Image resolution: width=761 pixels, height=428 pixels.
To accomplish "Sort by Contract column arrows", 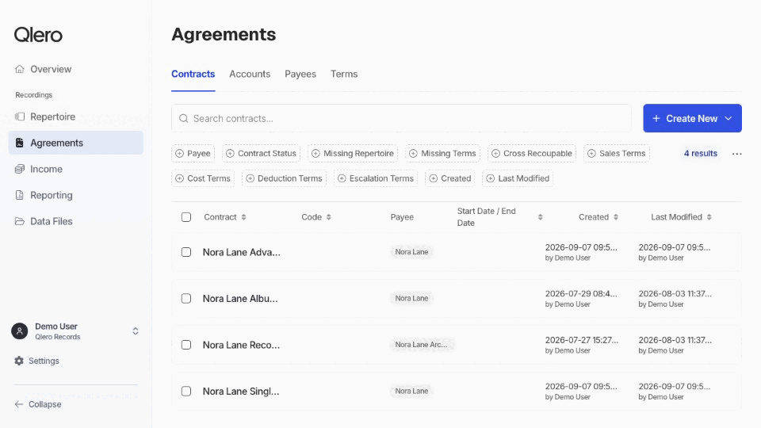I will pyautogui.click(x=243, y=217).
